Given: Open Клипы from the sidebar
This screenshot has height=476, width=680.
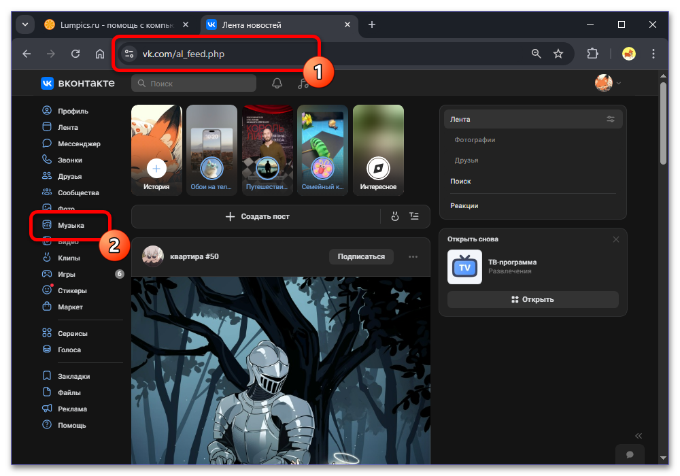Looking at the screenshot, I should pos(61,258).
